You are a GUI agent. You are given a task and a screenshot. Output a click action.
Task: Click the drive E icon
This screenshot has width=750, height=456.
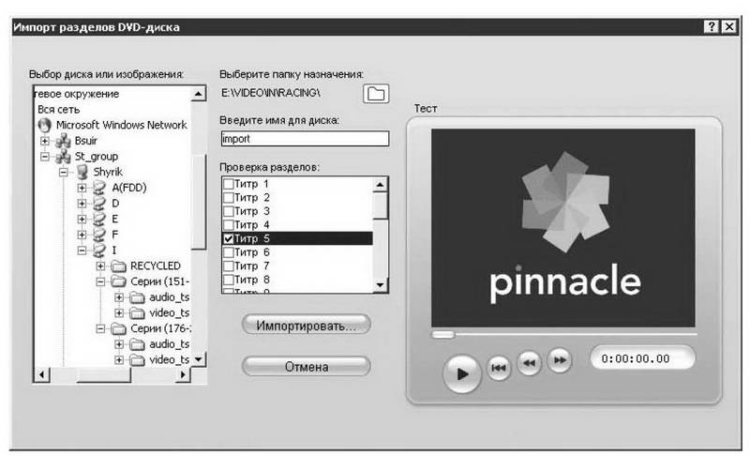[x=99, y=220]
